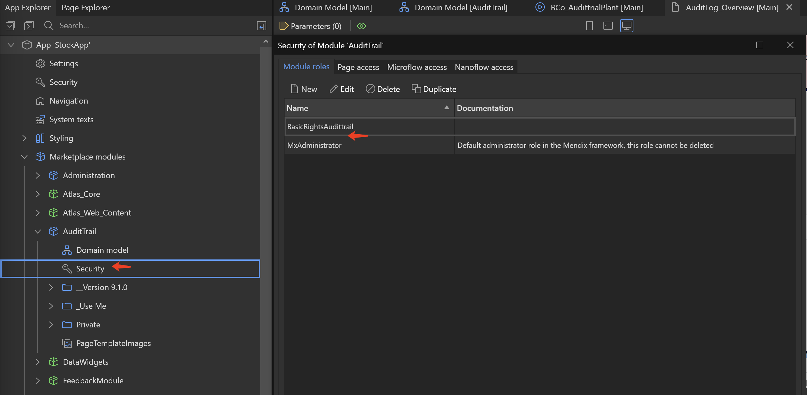Switch to the Page Explorer tab
Viewport: 807px width, 395px height.
[86, 8]
